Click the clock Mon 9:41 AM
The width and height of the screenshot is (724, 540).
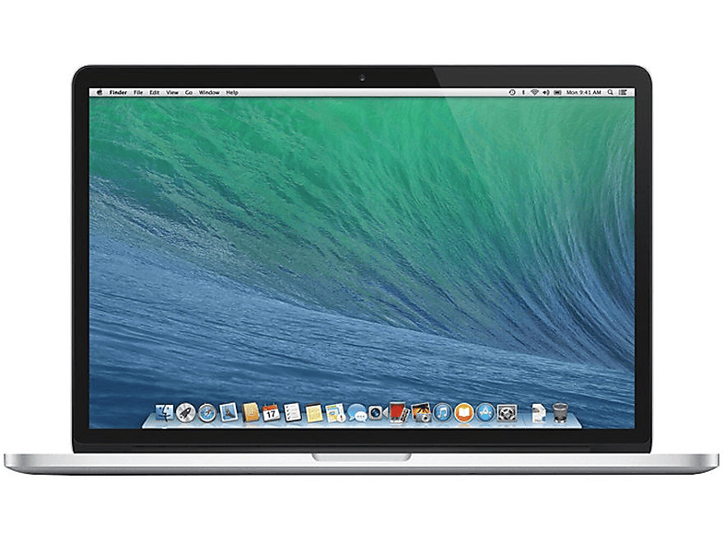point(584,92)
